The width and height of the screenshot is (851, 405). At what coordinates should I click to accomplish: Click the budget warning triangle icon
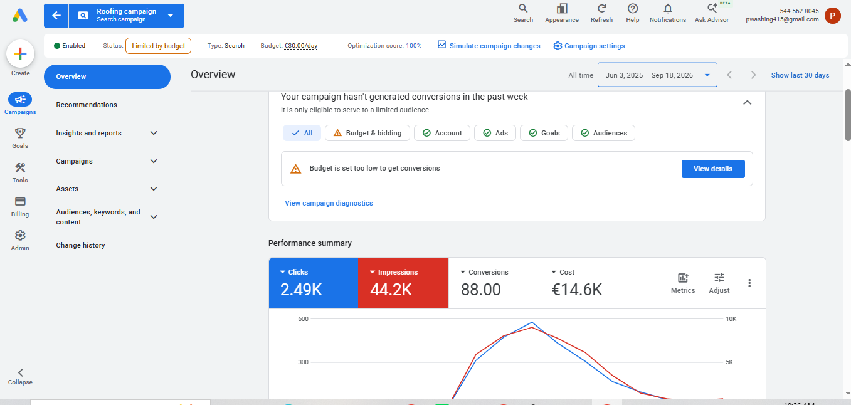(x=296, y=169)
